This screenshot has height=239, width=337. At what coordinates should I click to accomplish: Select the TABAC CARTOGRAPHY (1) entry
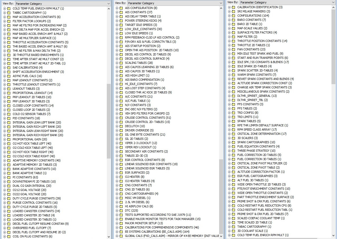pyautogui.click(x=254, y=227)
